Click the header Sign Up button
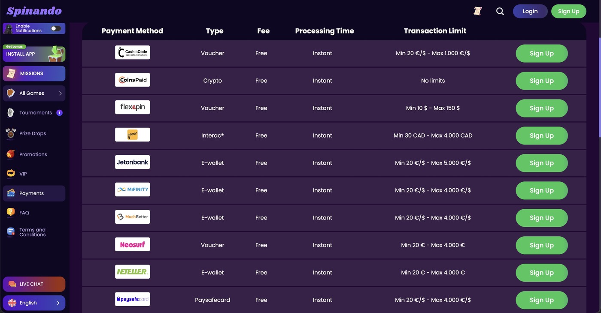 point(569,11)
